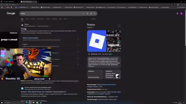Submit search with the magnifying glass icon
Screen dimensions: 186x104
pyautogui.click(x=95, y=14)
